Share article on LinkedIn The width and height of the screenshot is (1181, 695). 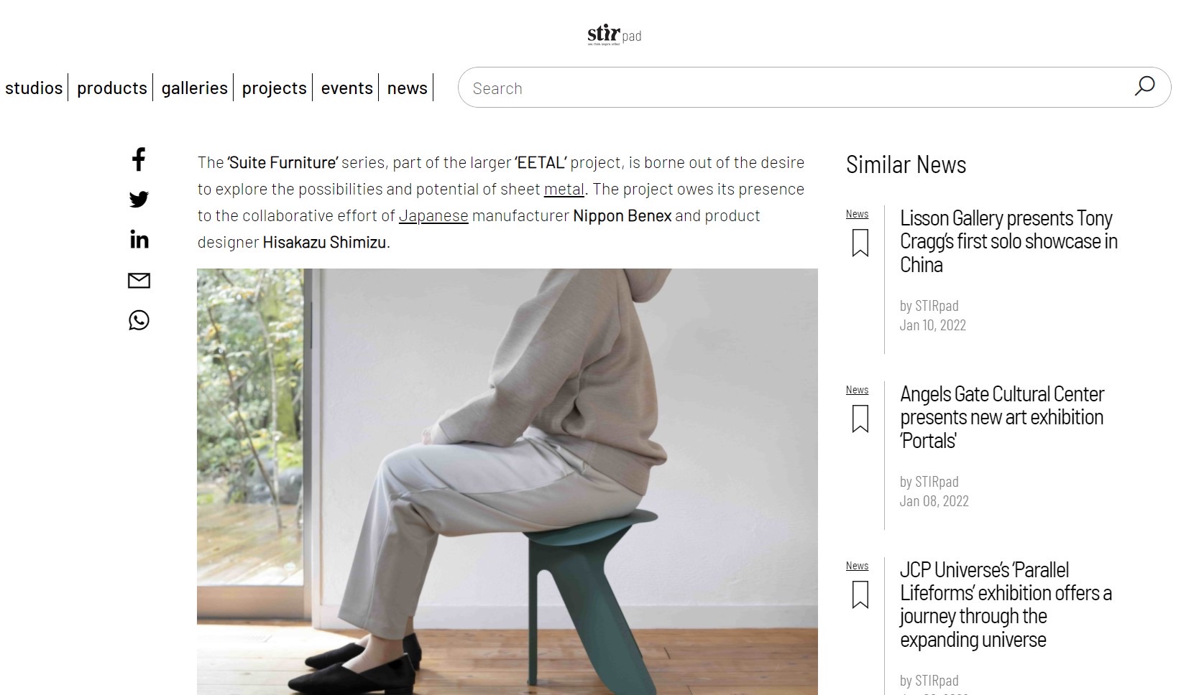pos(139,239)
